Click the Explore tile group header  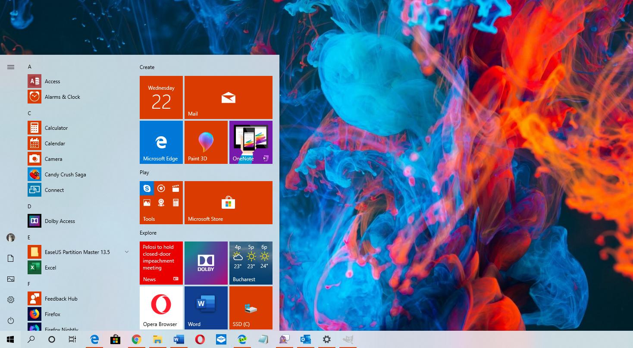point(148,233)
